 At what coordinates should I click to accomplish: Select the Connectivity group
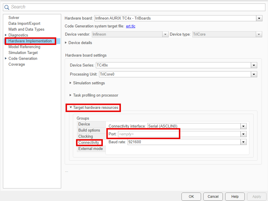pos(91,142)
